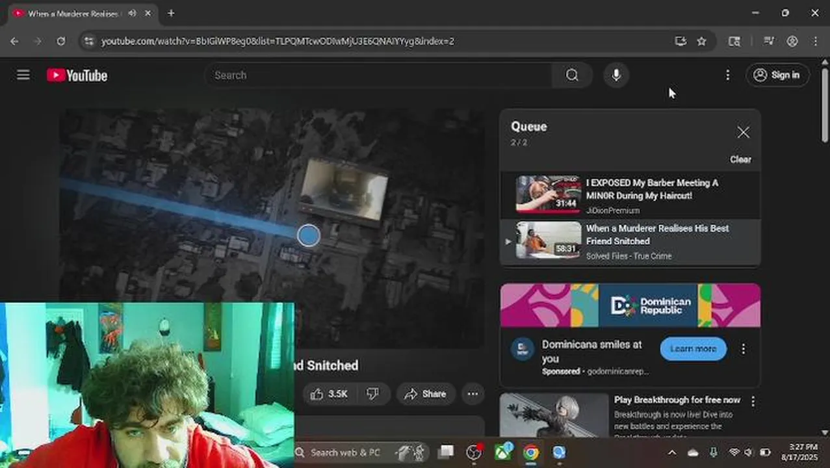
Task: Go forward in browser history
Action: 38,41
